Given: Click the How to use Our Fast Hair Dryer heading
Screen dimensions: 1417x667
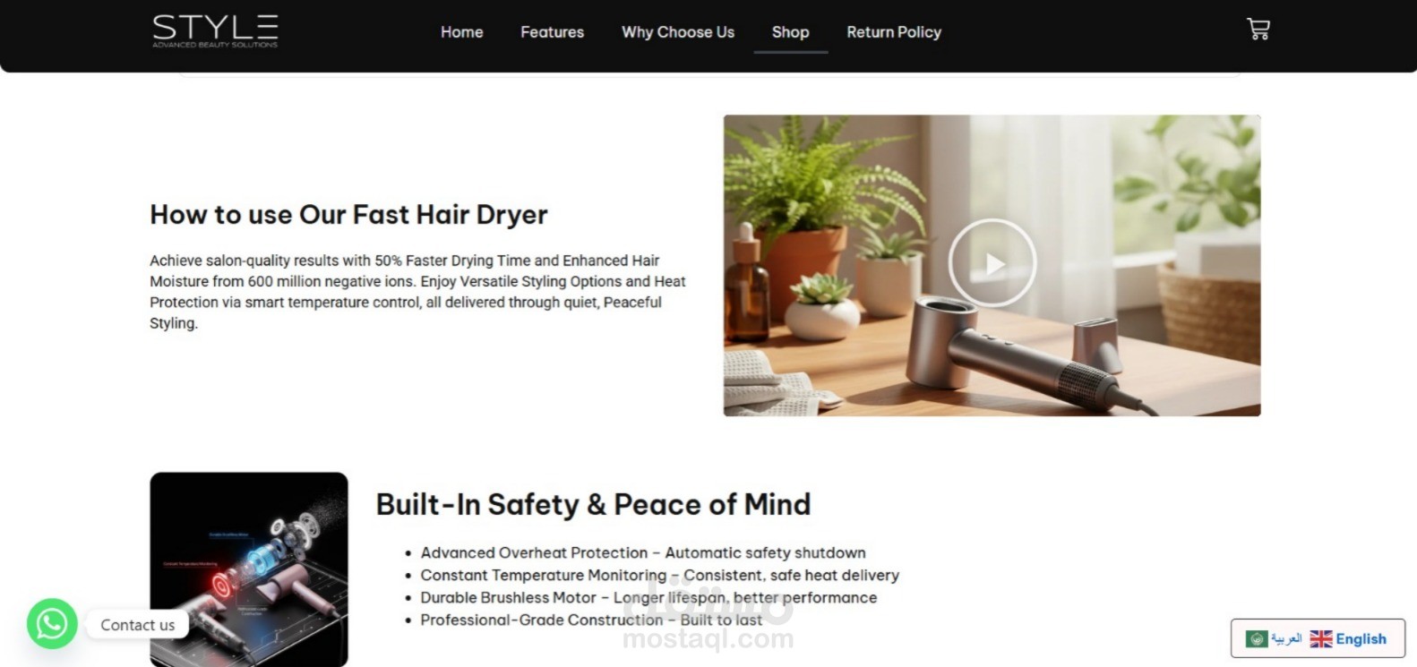Looking at the screenshot, I should click(348, 215).
